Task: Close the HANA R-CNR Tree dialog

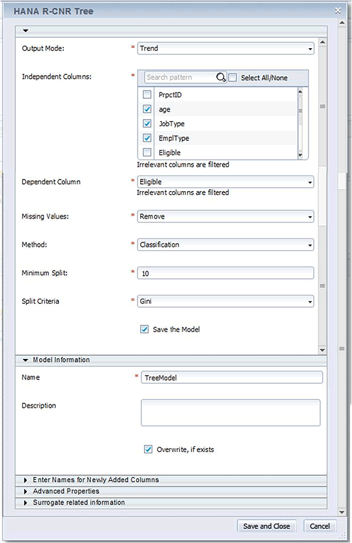Action: click(x=338, y=11)
